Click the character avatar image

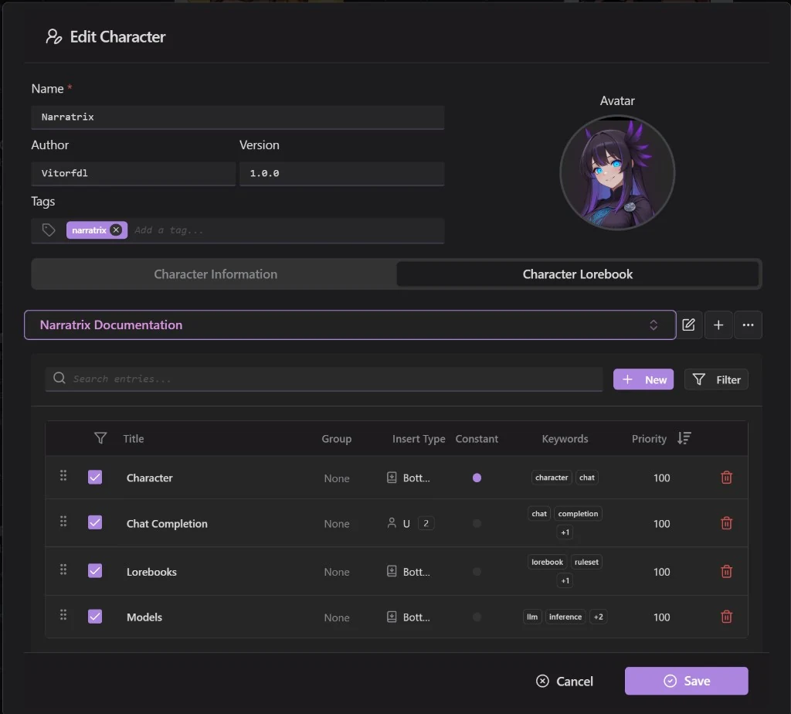point(617,172)
